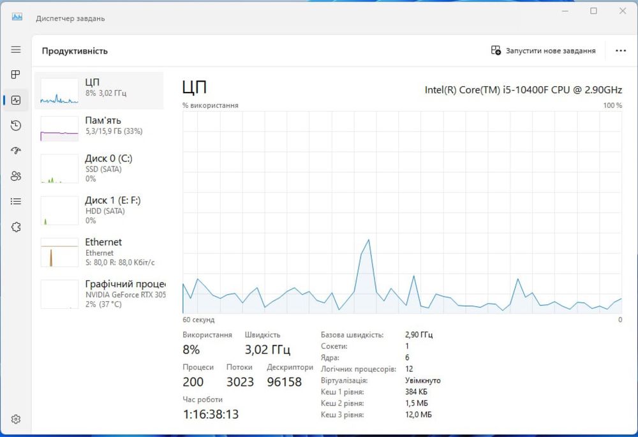Click the '% використання' graph label
Viewport: 638px width, 437px height.
click(211, 105)
